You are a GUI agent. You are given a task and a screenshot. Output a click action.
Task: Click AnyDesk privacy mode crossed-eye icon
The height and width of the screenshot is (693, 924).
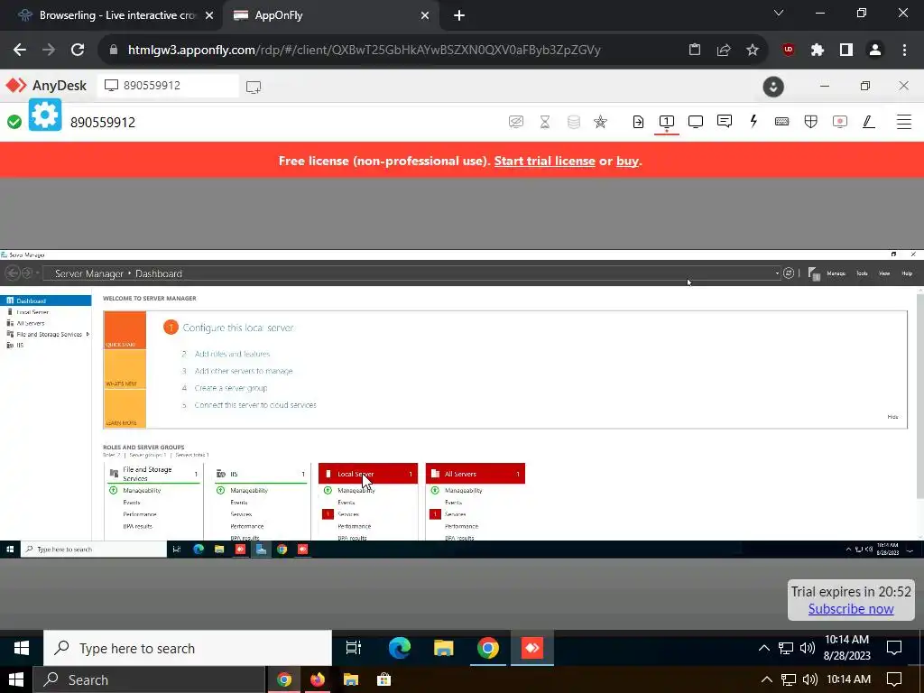pyautogui.click(x=515, y=122)
